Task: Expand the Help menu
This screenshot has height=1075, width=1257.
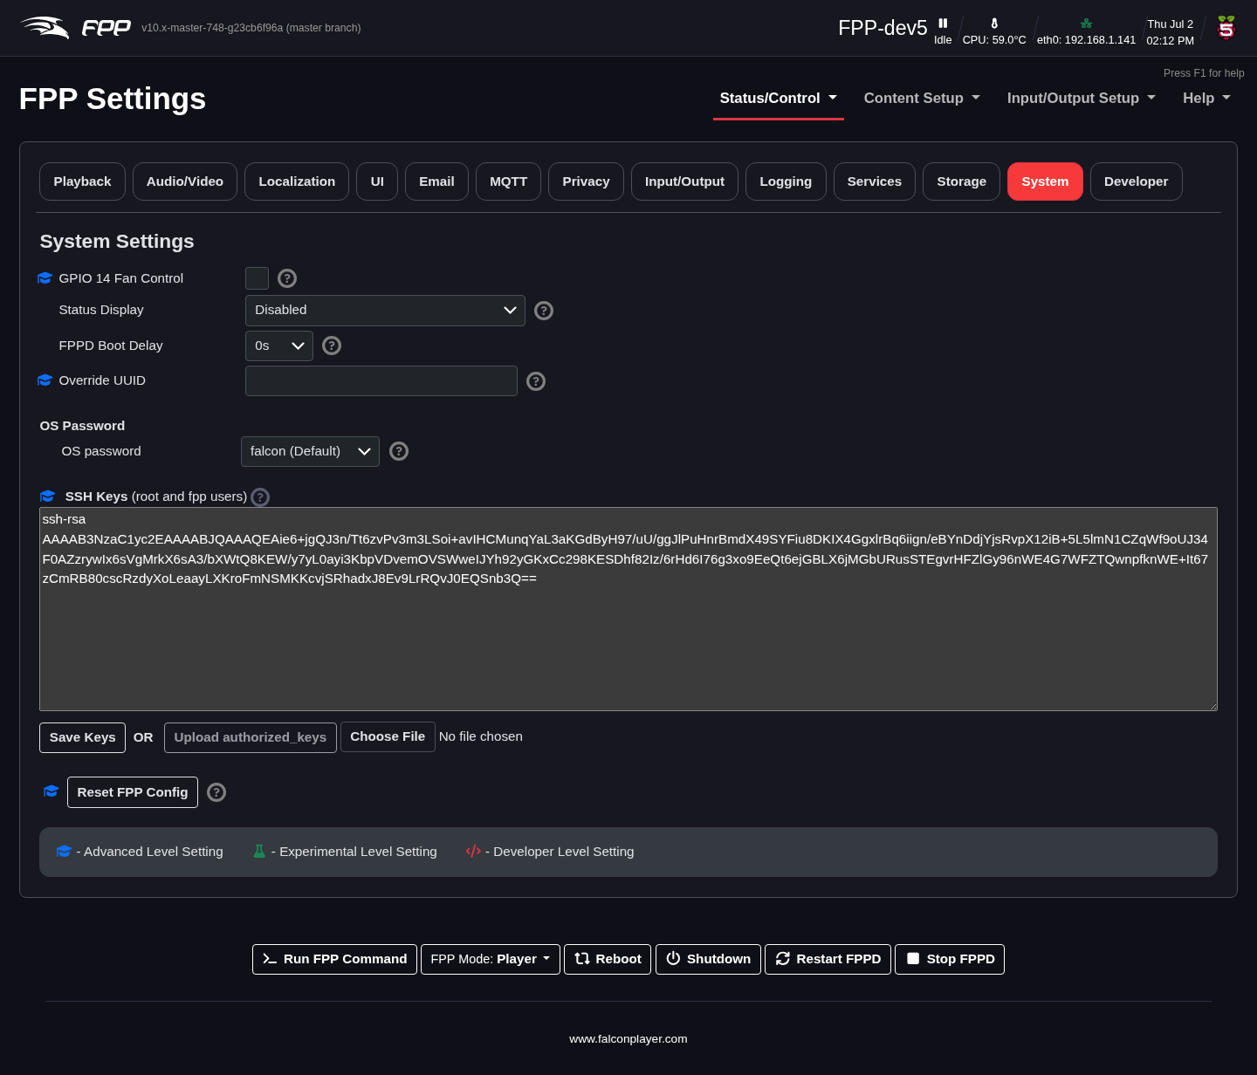Action: click(1206, 99)
